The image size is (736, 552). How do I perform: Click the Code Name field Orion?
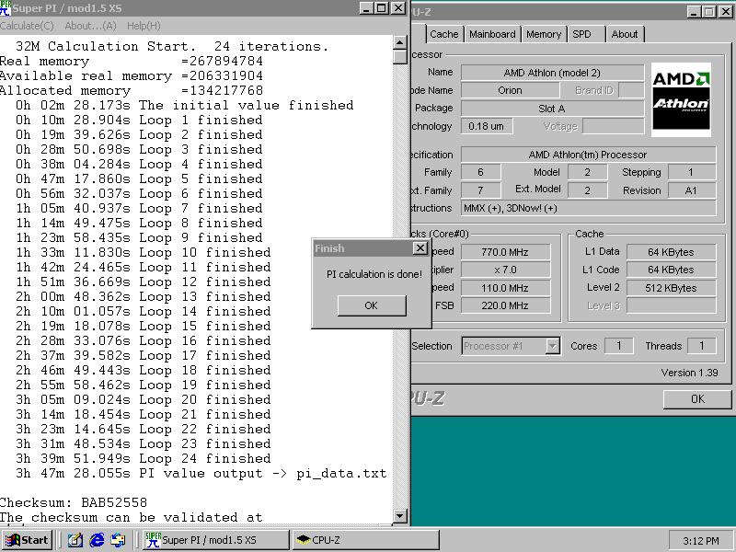point(510,90)
